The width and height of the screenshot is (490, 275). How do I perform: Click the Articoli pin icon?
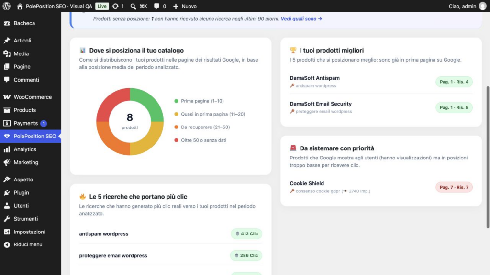coord(7,41)
